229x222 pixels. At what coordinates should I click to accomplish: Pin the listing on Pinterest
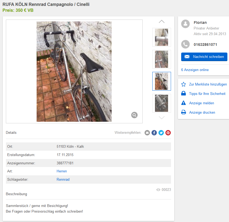[x=168, y=133]
